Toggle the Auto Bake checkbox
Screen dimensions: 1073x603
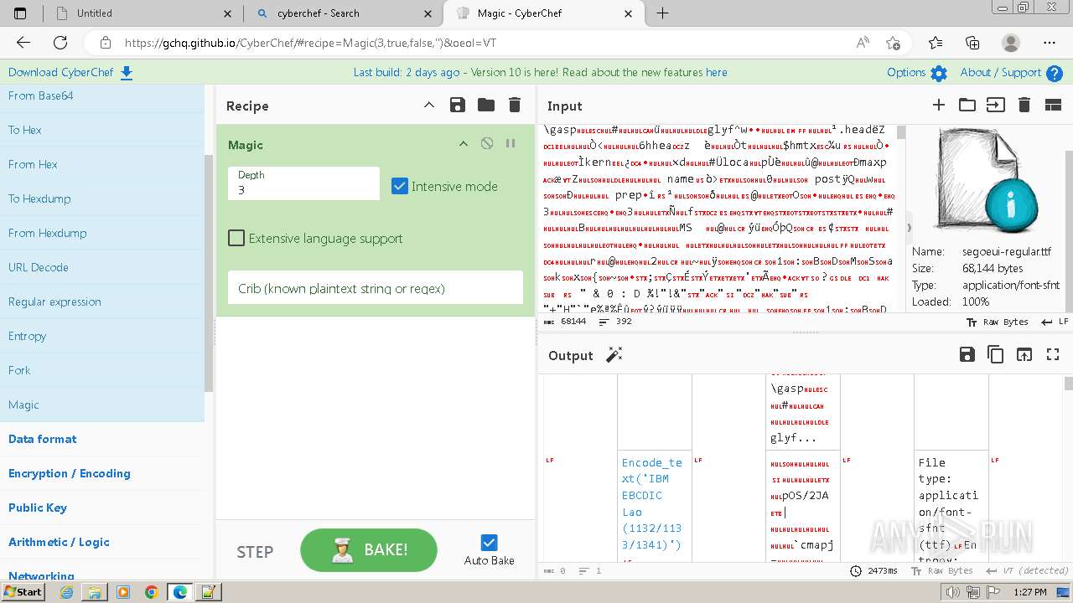[490, 543]
